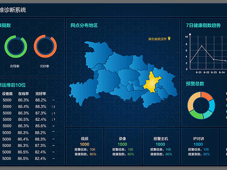Click the 8-21 date label on the trend chart
227x170 pixels.
click(x=199, y=72)
